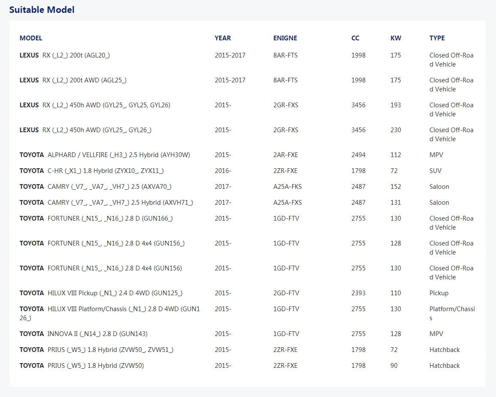Click Saloon type in Camry Hybrid row
496x397 pixels.
click(x=439, y=203)
